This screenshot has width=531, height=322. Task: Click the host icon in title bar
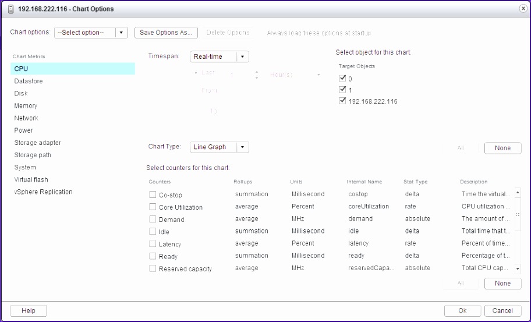(11, 9)
